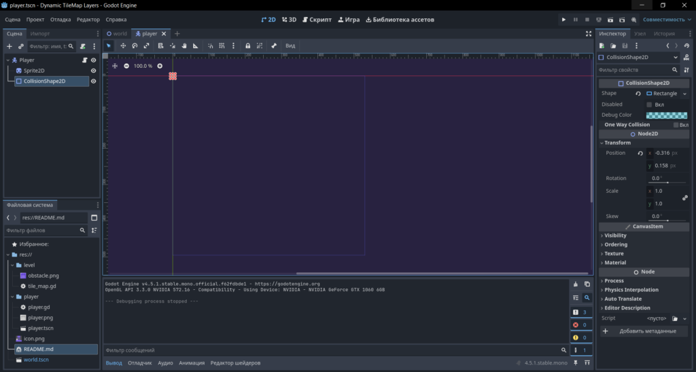Clear the output log with the broom icon

(576, 284)
